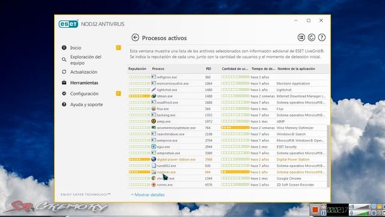Sort by the PID column header
Image resolution: width=385 pixels, height=217 pixels.
coord(209,69)
